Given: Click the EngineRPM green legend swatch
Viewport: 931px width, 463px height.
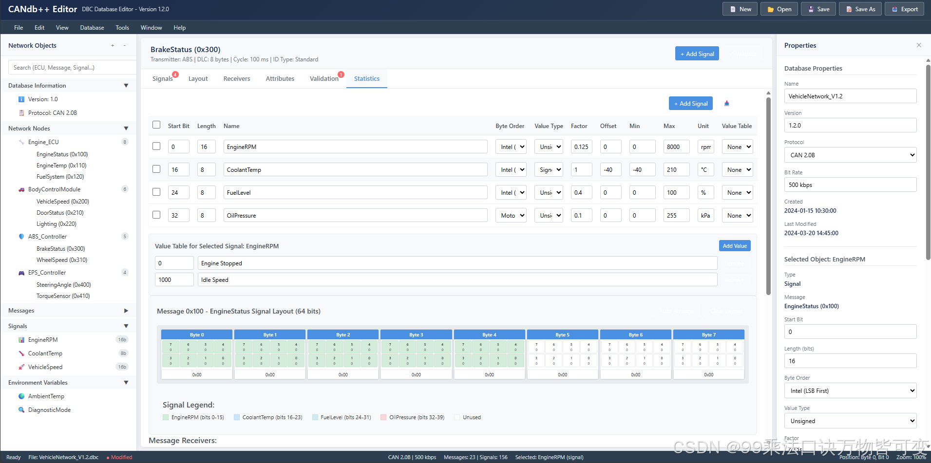Looking at the screenshot, I should coord(166,417).
